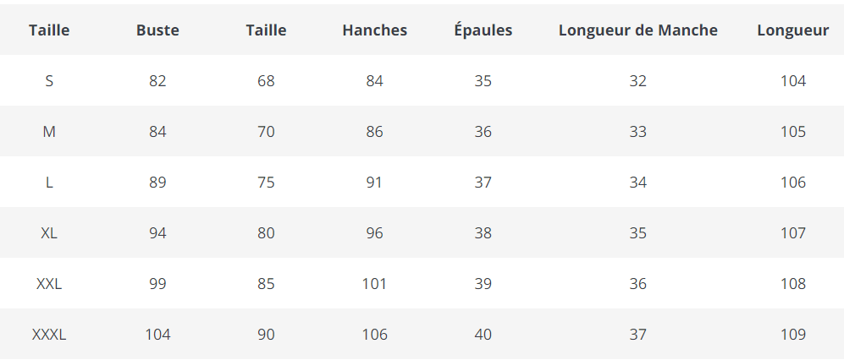The height and width of the screenshot is (360, 844).
Task: Select hips value 101 in XXL row
Action: tap(374, 284)
